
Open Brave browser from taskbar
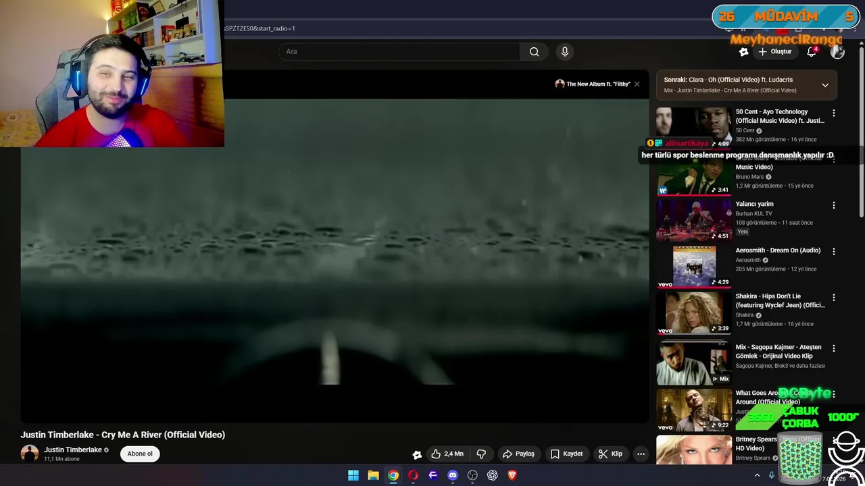click(x=512, y=475)
